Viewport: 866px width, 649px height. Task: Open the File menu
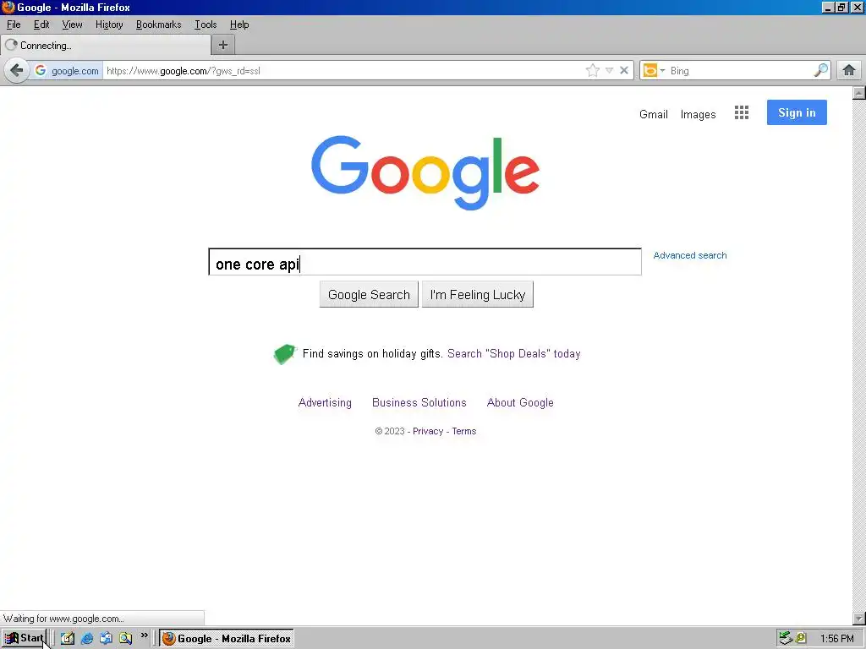click(x=14, y=25)
